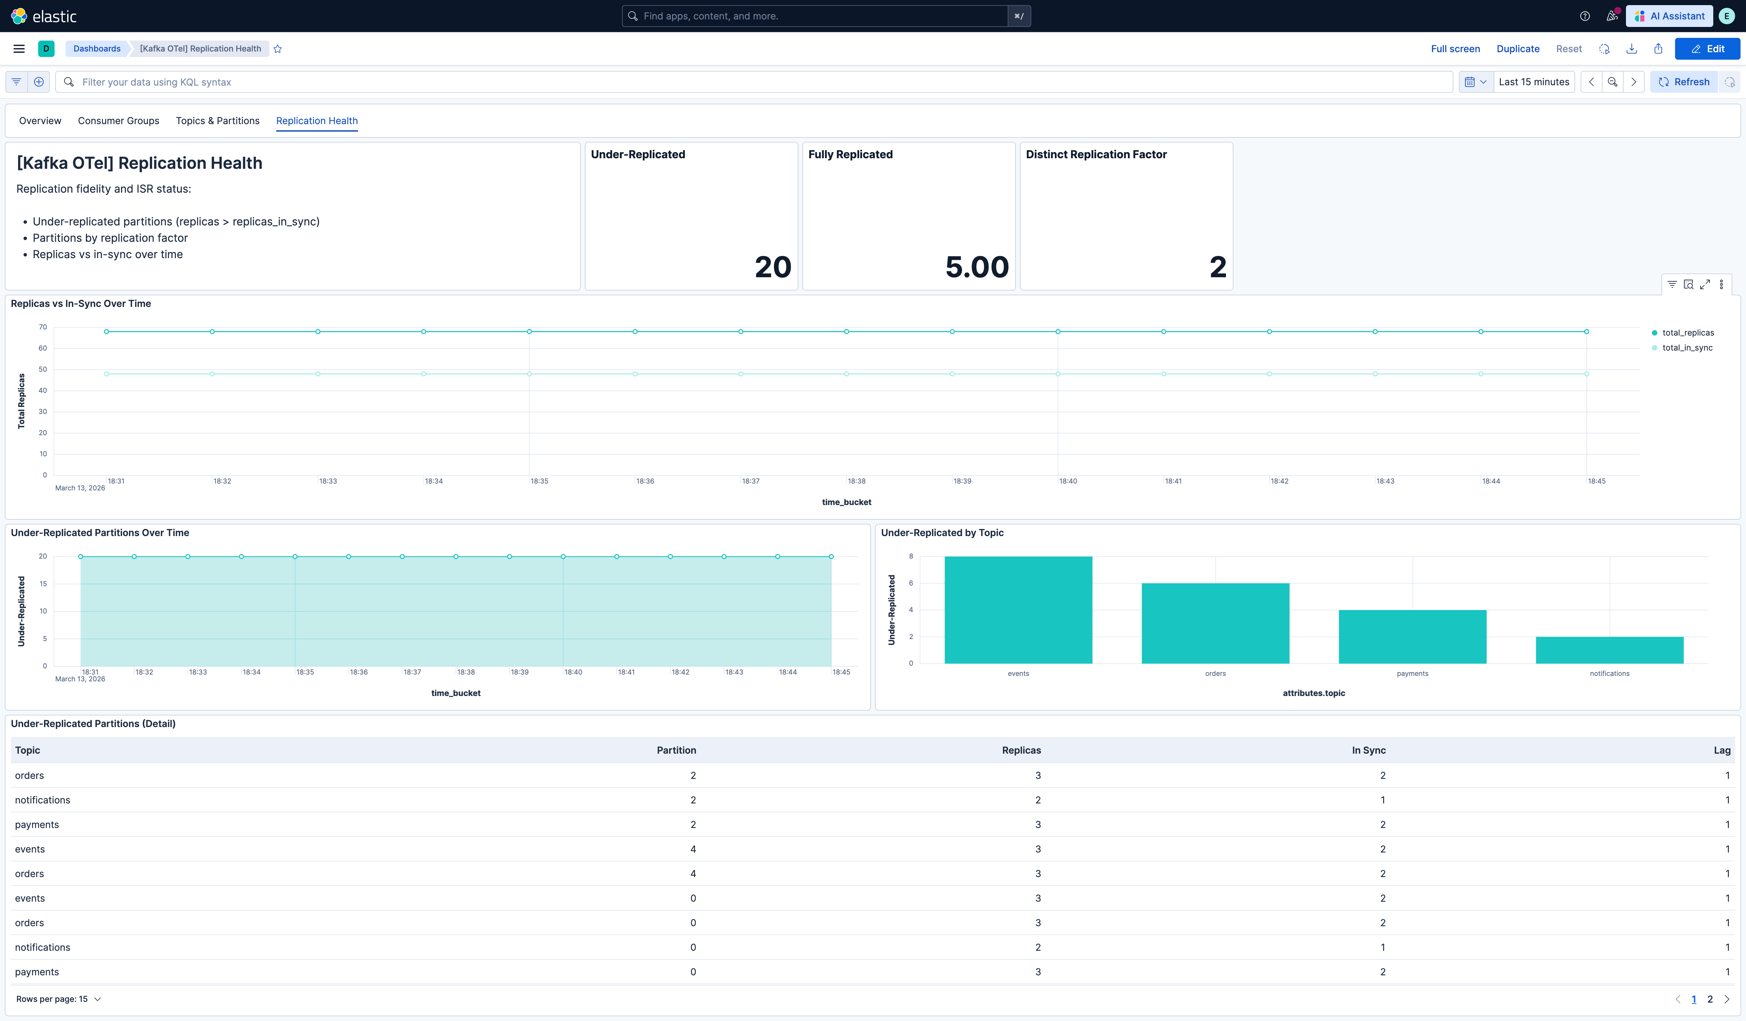
Task: Open the filter menu icon in query bar
Action: tap(17, 82)
